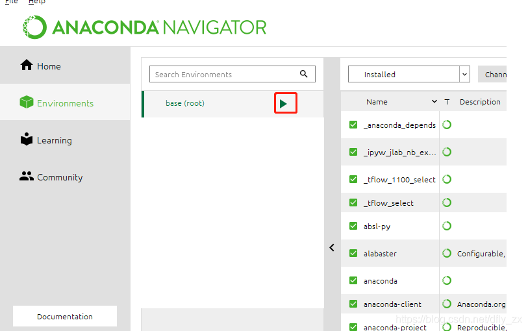Screen dimensions: 528x331
Task: Click the alabaster description 'Configurable,'
Action: coord(481,254)
